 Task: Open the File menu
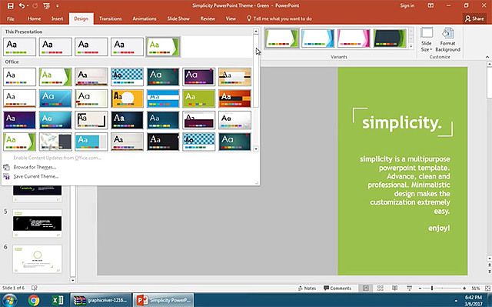click(x=11, y=18)
